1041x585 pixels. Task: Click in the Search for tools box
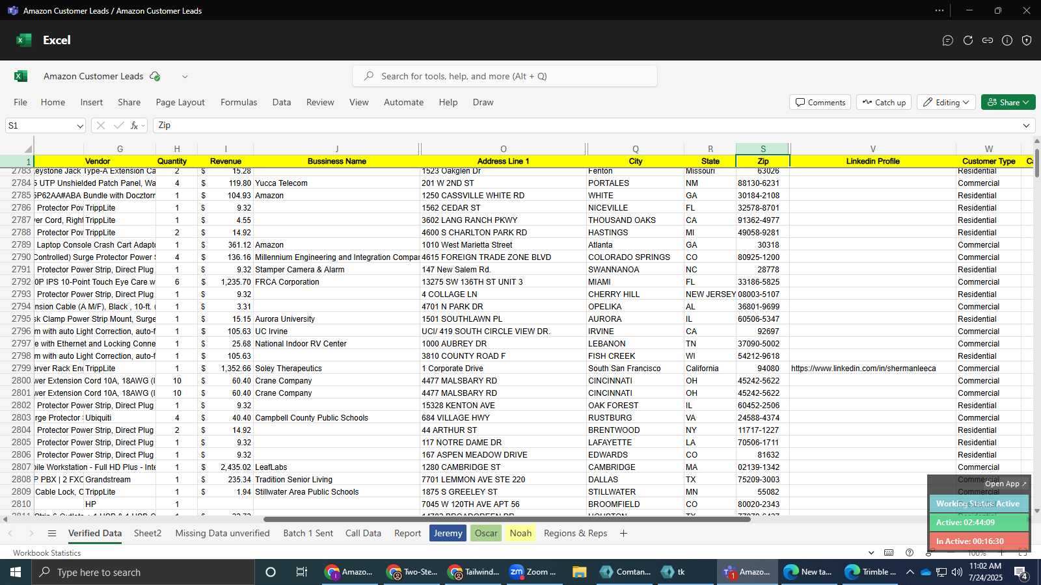(505, 76)
